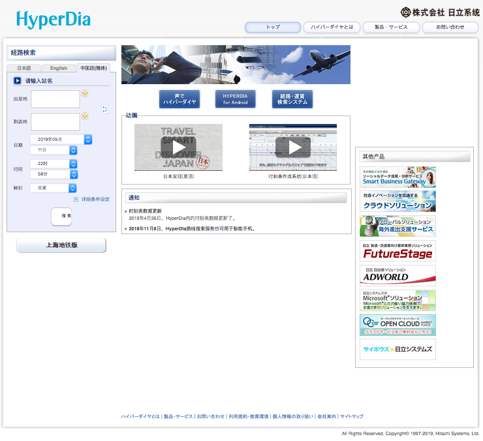Open footer link 個人情報の取り扱い
The width and height of the screenshot is (483, 441).
(293, 416)
